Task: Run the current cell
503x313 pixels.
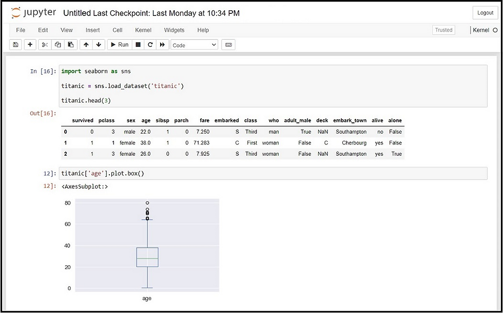Action: (120, 45)
